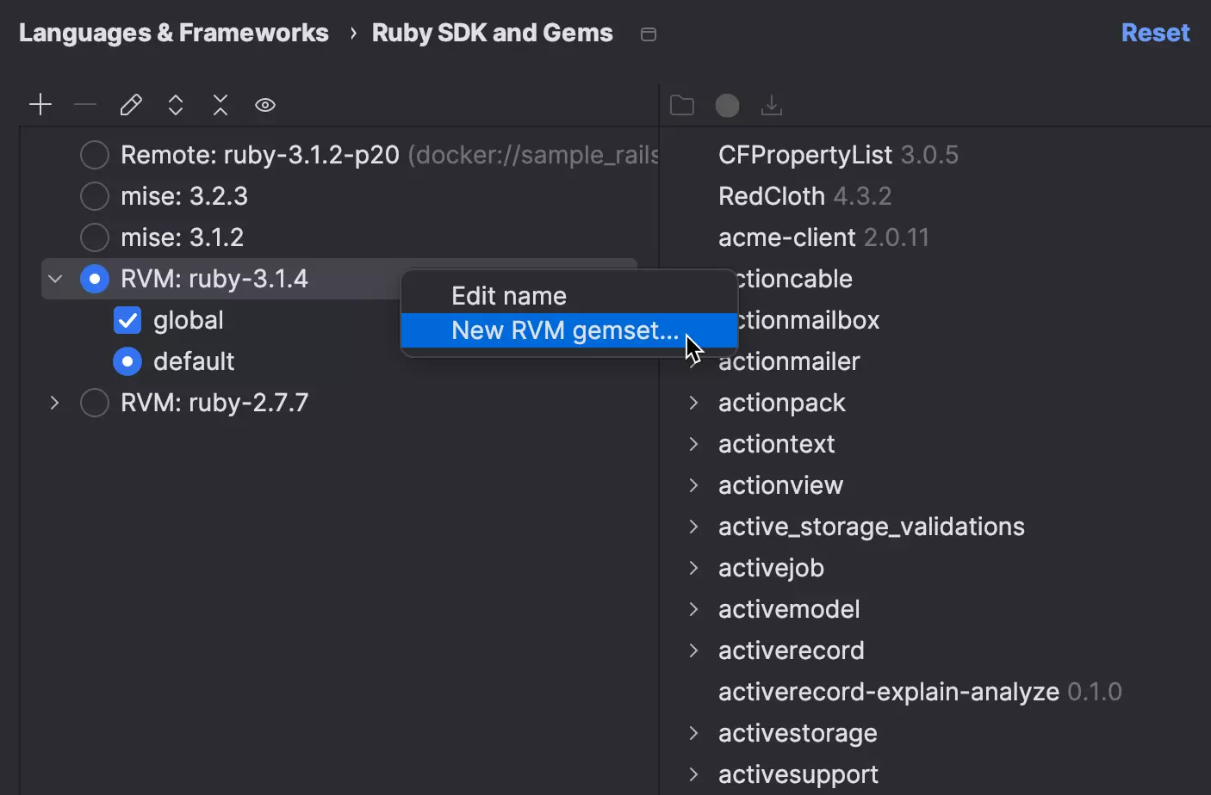Choose New RVM gemset menu item
Screen dimensions: 1211x795
[x=565, y=331]
